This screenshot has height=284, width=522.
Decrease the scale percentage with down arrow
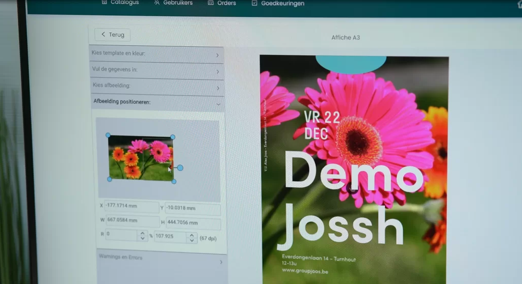192,241
